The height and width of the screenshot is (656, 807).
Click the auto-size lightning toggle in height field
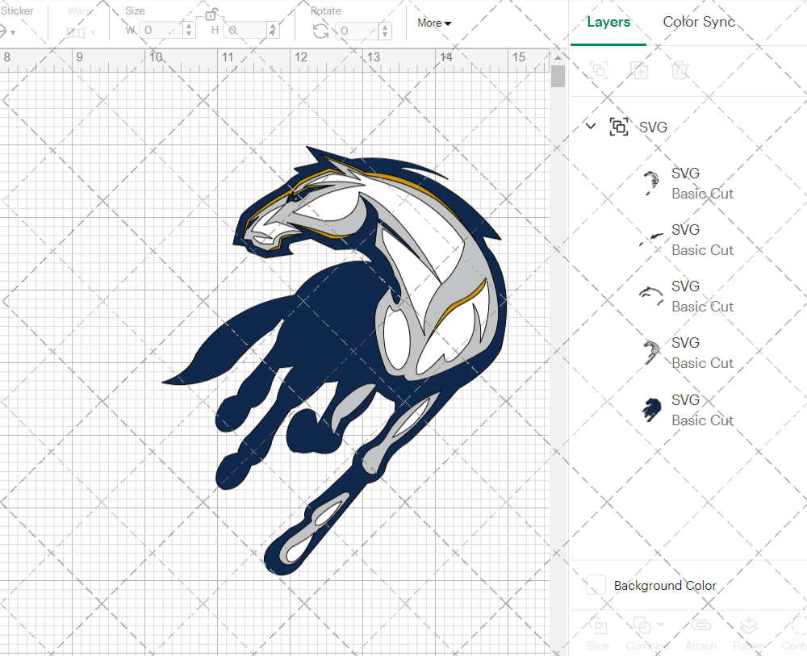[272, 31]
